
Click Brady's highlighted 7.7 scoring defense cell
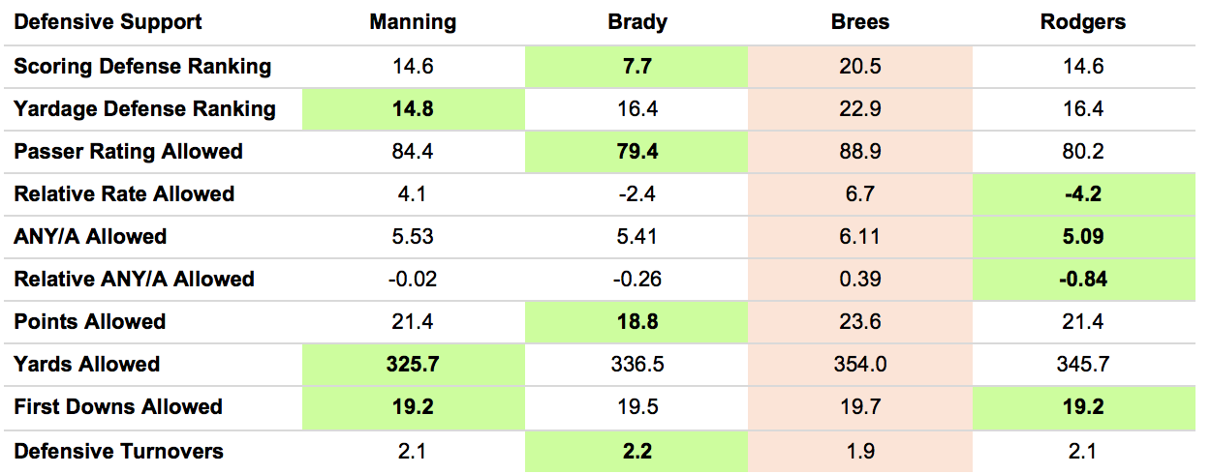(637, 67)
